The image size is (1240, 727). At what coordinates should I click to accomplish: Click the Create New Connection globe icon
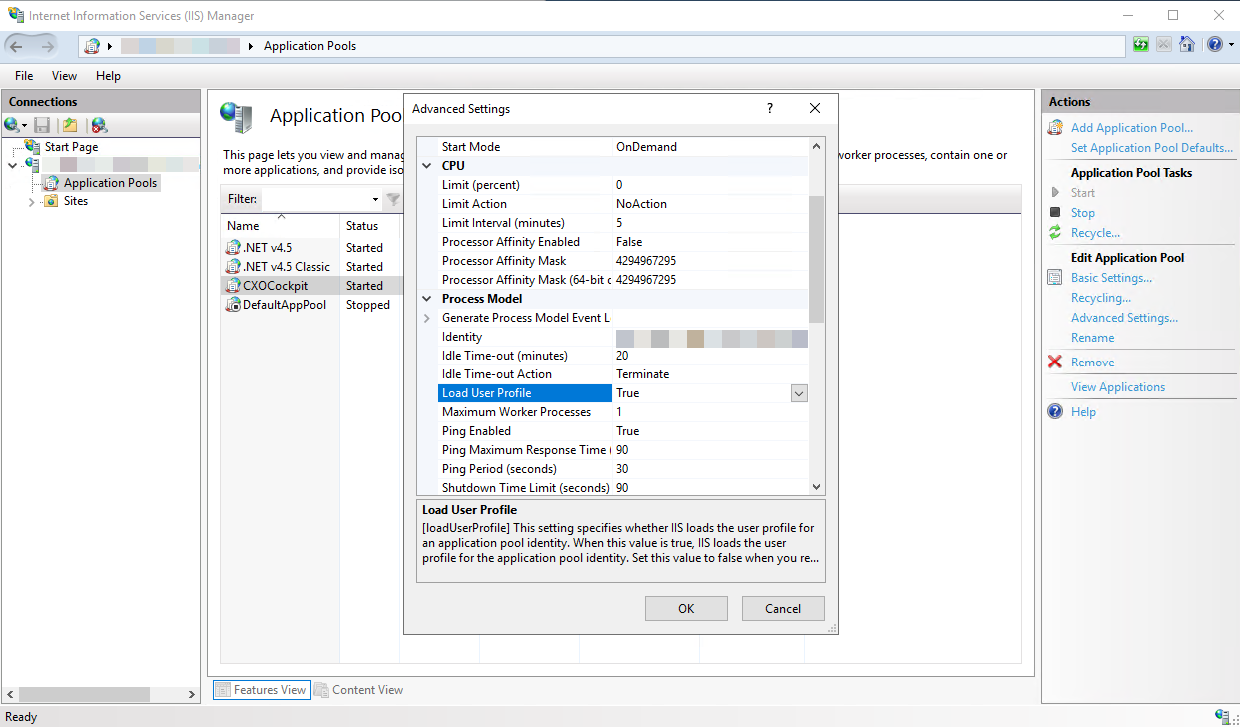tap(12, 125)
